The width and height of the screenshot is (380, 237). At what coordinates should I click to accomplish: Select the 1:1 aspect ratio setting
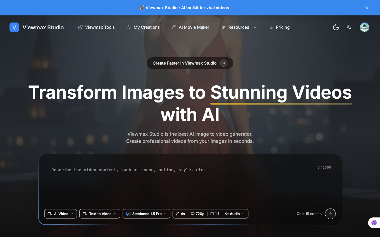(x=215, y=214)
